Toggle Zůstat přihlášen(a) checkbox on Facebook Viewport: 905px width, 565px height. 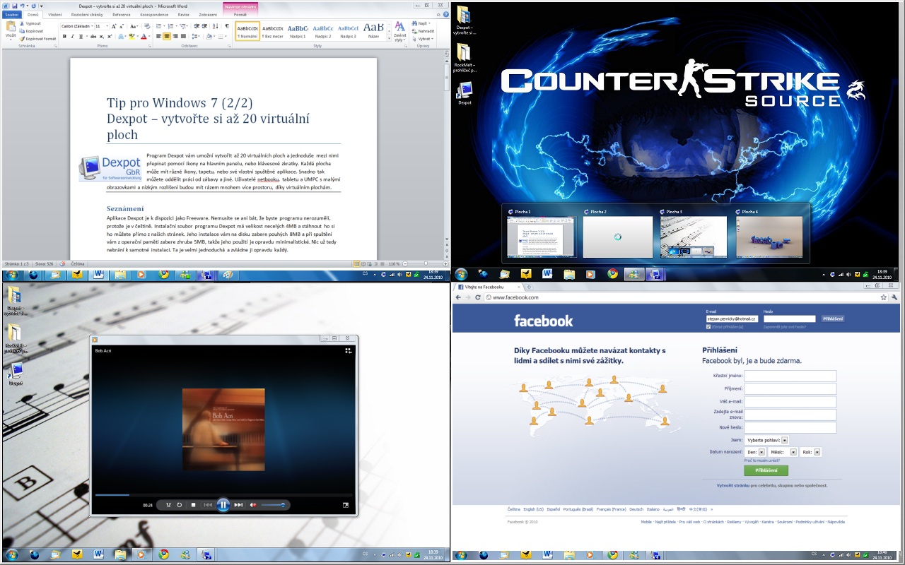(708, 327)
